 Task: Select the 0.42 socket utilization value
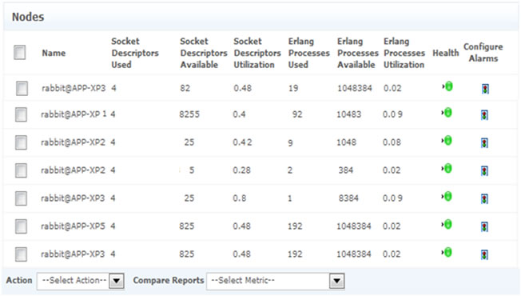click(242, 142)
